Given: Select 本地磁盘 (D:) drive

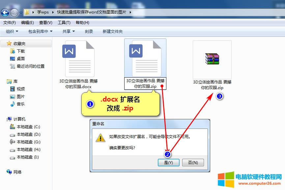Looking at the screenshot, I should 28,134.
